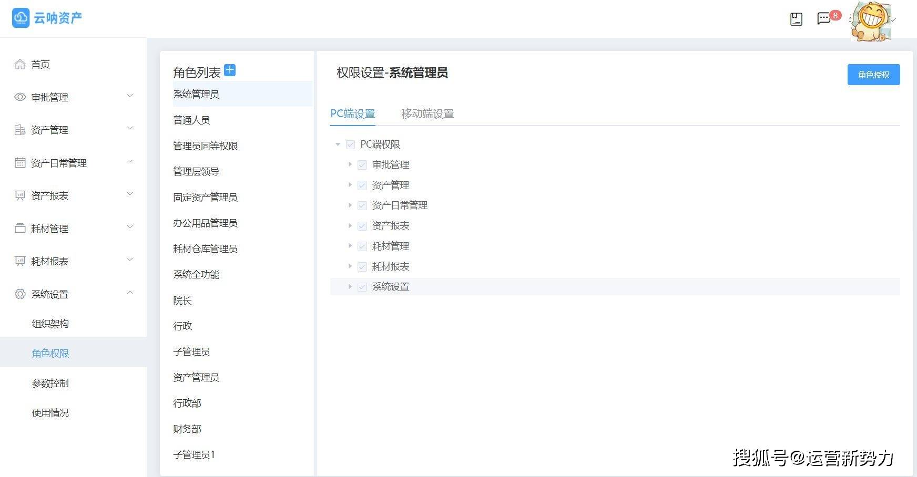Click the 角色授权 button
This screenshot has width=917, height=477.
873,75
